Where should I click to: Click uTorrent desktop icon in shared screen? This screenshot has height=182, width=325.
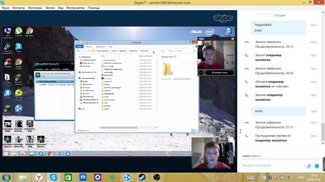coord(19,32)
